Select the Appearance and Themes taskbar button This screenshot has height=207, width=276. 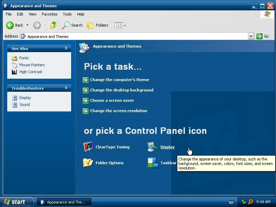click(x=64, y=202)
